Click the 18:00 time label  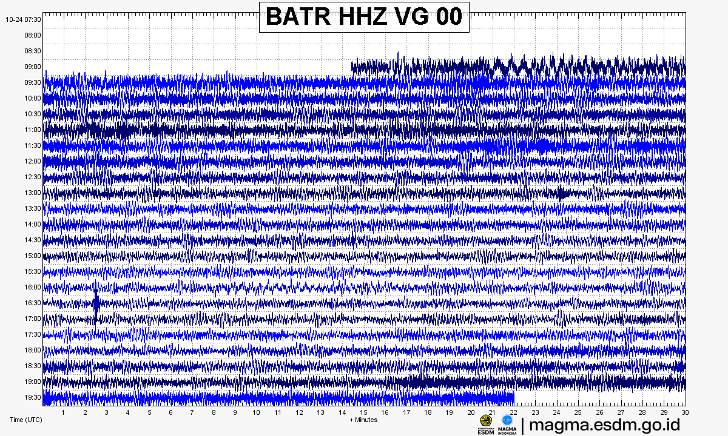[33, 350]
